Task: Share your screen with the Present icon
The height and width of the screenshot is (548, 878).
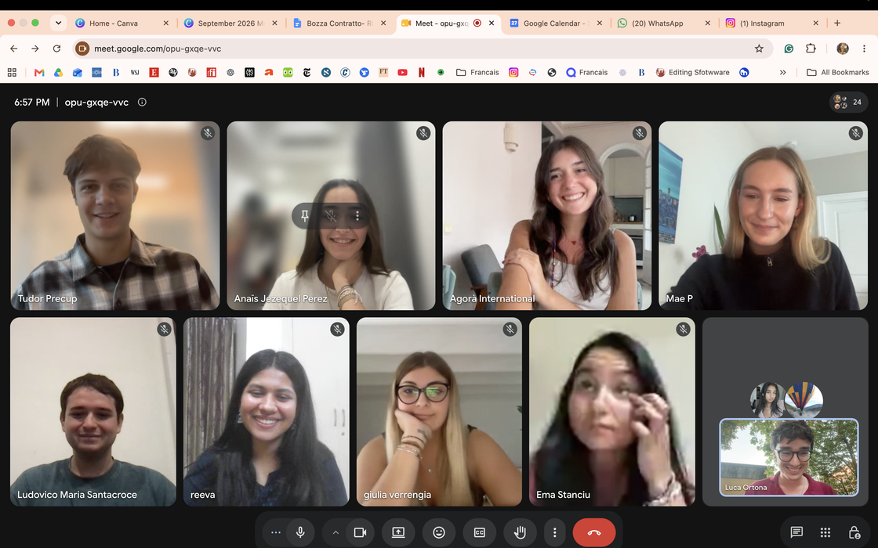Action: click(x=398, y=532)
